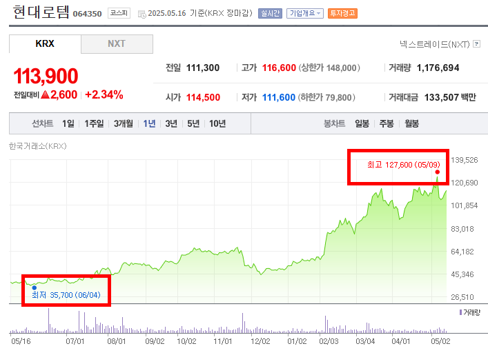Click the 02/03 x-axis date label
This screenshot has width=488, height=355.
coord(329,341)
